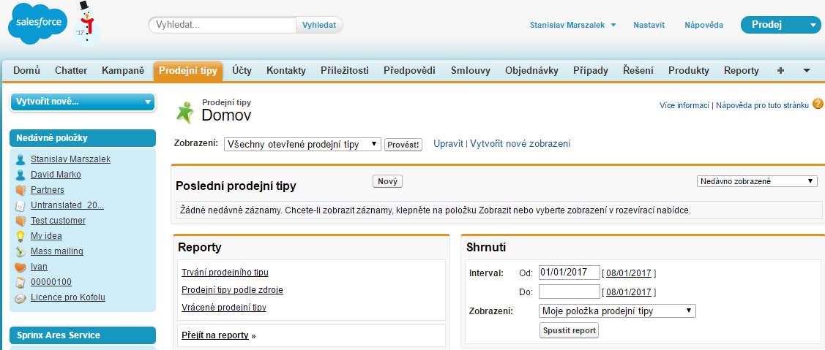Click the green Prodejní tipy star icon
Screen dimensions: 825x350
point(185,111)
